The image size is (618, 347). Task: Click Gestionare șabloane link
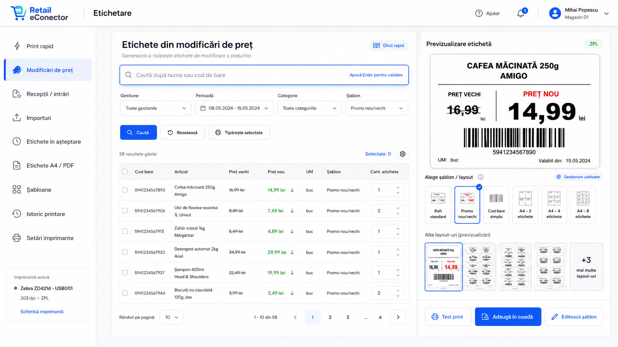tap(577, 177)
